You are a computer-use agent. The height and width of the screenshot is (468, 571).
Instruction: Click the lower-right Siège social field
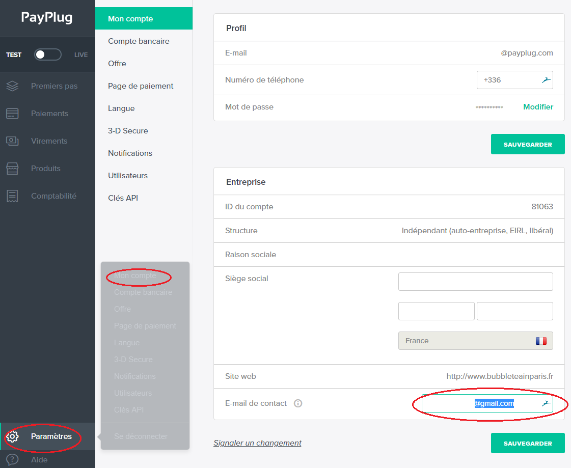514,311
